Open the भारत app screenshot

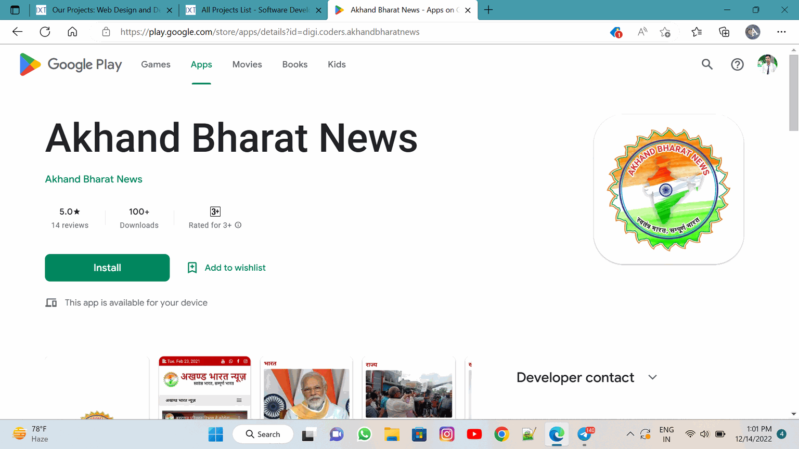click(306, 388)
